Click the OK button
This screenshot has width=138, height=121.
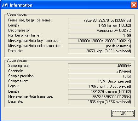click(123, 113)
